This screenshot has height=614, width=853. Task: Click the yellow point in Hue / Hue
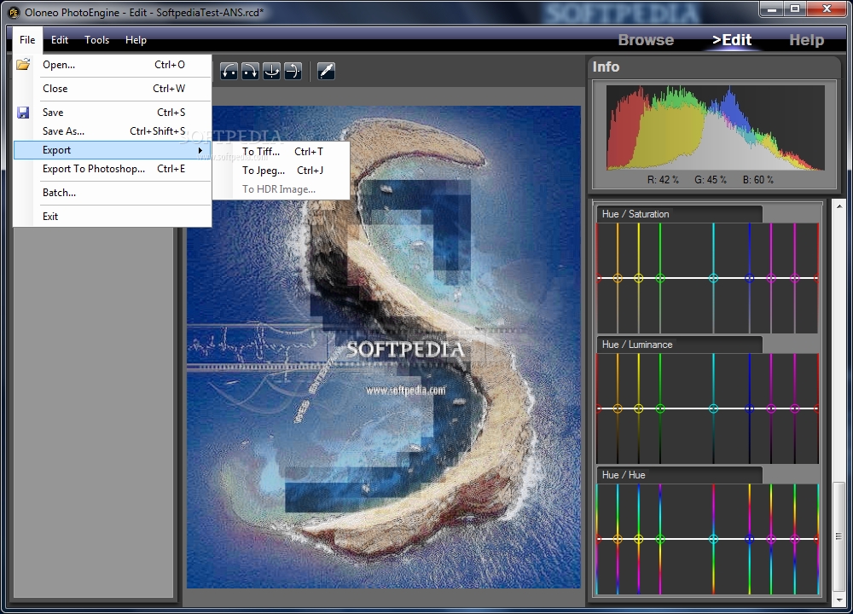pyautogui.click(x=639, y=539)
